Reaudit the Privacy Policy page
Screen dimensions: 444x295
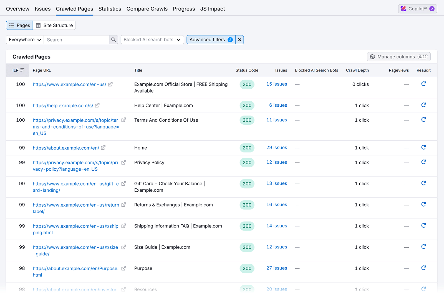pyautogui.click(x=423, y=162)
